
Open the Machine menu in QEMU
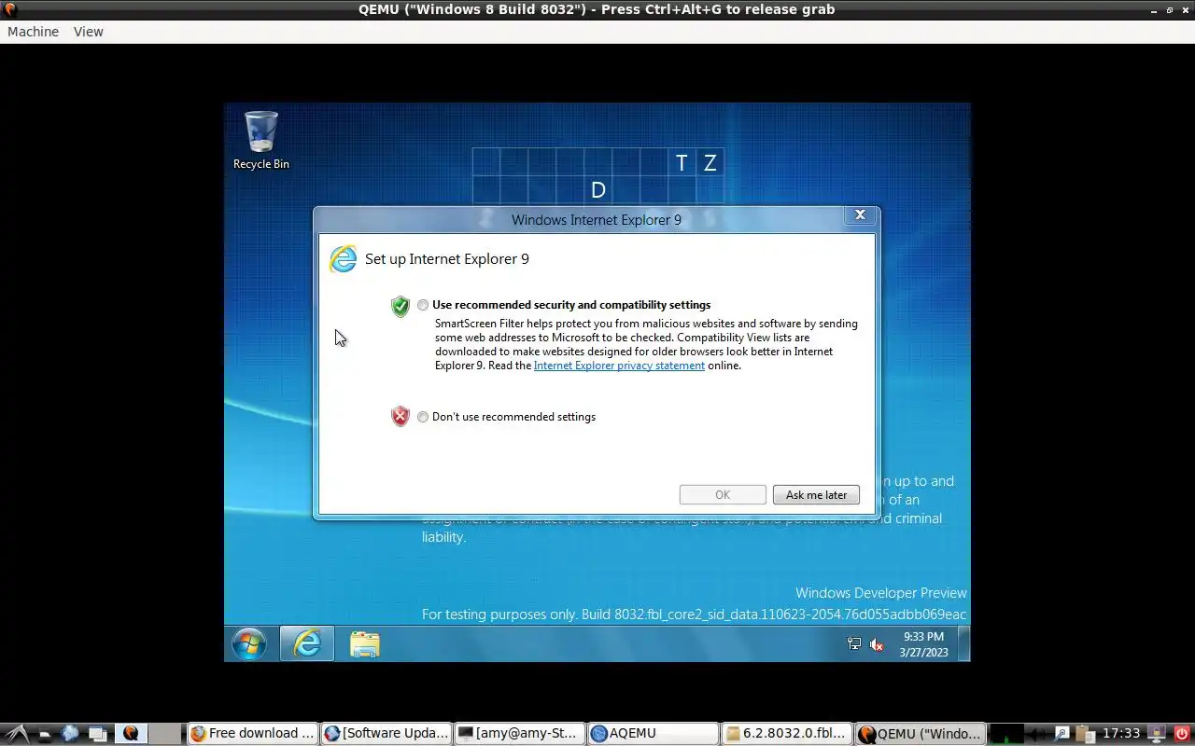coord(33,32)
